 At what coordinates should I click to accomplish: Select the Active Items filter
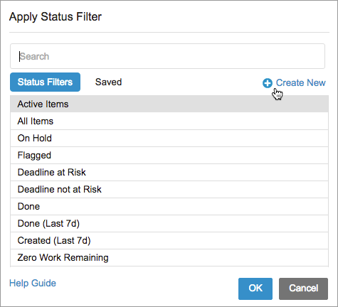pos(169,104)
